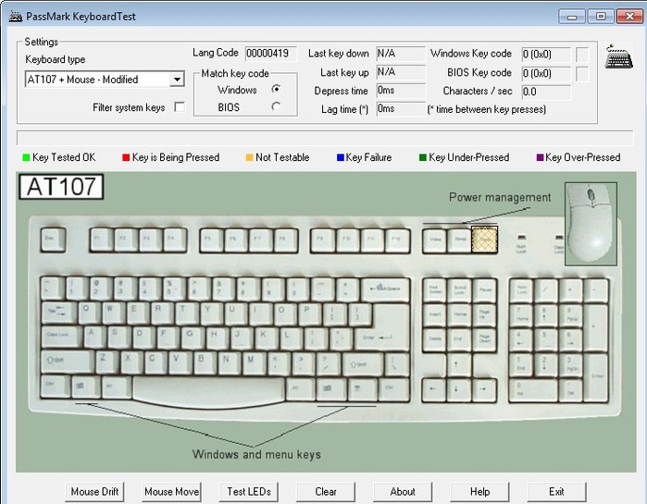Click the left Windows key on the keyboard

(85, 387)
